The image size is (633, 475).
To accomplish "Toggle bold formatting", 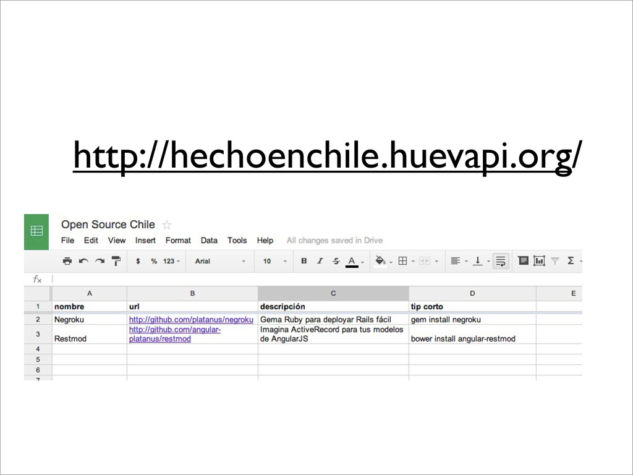I will tap(304, 261).
